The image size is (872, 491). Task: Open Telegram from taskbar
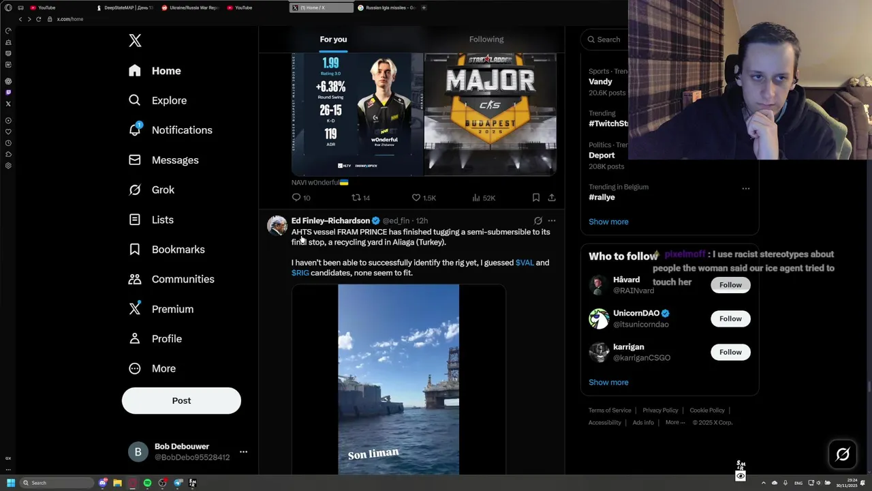tap(178, 483)
